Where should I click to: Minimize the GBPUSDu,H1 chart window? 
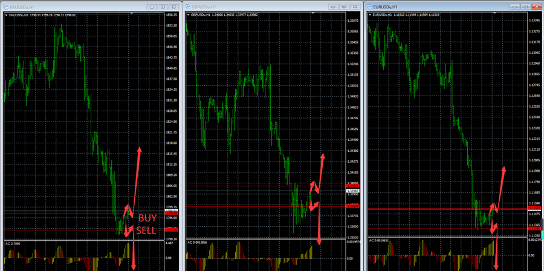[x=332, y=6]
